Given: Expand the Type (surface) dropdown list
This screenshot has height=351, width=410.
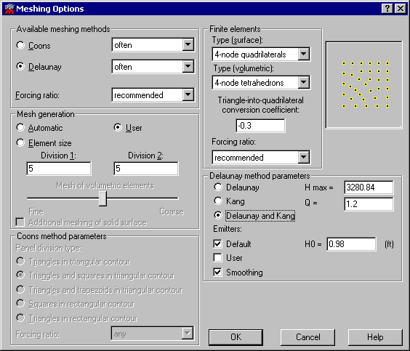Looking at the screenshot, I should (303, 54).
